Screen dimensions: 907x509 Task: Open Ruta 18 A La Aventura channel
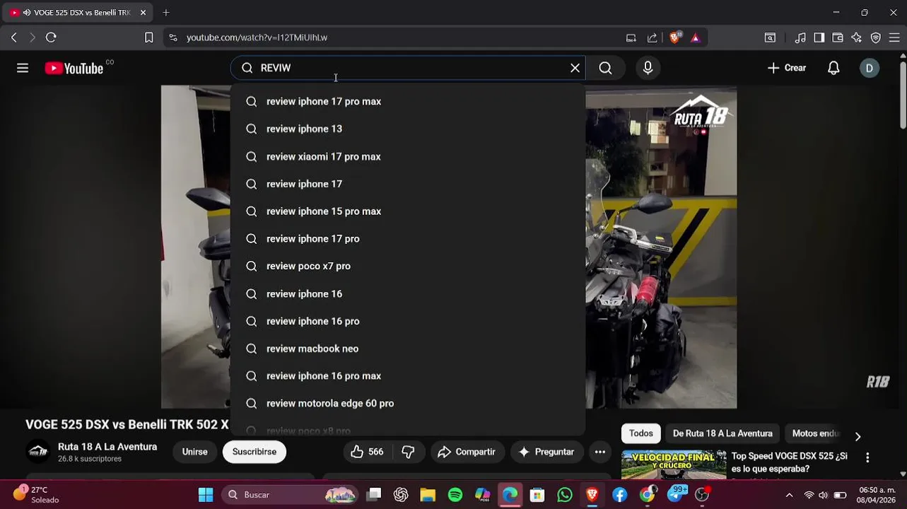click(107, 447)
